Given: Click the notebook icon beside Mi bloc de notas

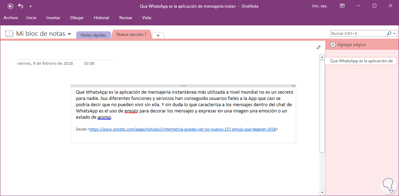Looking at the screenshot, I should (9, 33).
